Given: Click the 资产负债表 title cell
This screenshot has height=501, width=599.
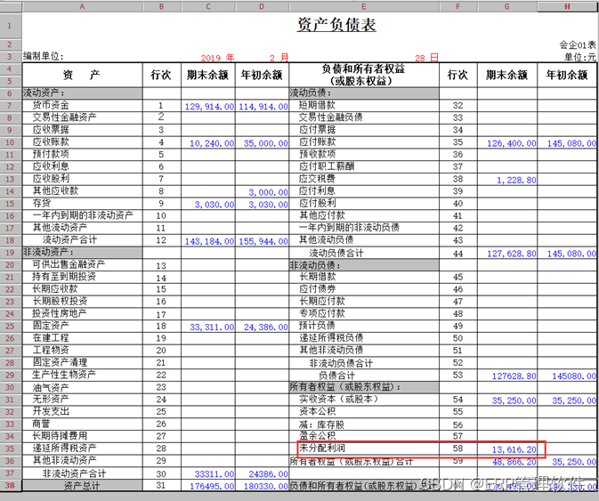Looking at the screenshot, I should (336, 25).
